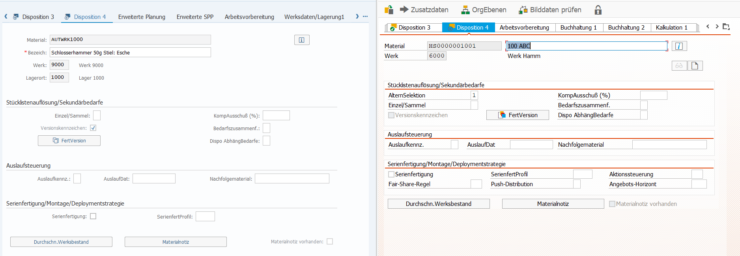740x256 pixels.
Task: Click FertVersion button in right panel
Action: click(x=518, y=115)
